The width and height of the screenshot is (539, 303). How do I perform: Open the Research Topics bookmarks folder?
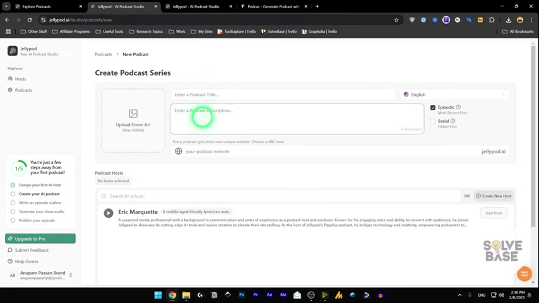click(146, 32)
